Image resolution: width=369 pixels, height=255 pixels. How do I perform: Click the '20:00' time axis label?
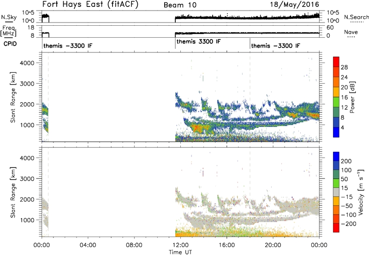(x=273, y=245)
